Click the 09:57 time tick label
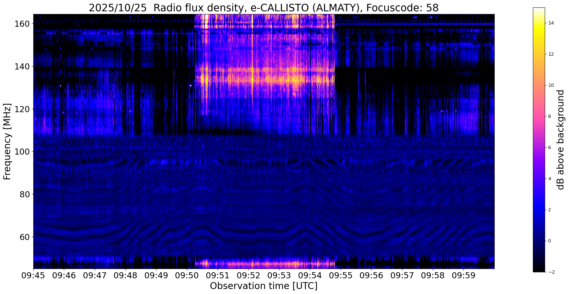The width and height of the screenshot is (569, 294). pos(402,276)
